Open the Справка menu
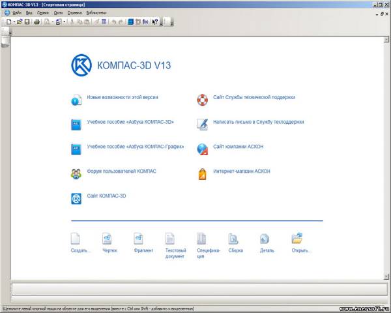 tap(74, 13)
